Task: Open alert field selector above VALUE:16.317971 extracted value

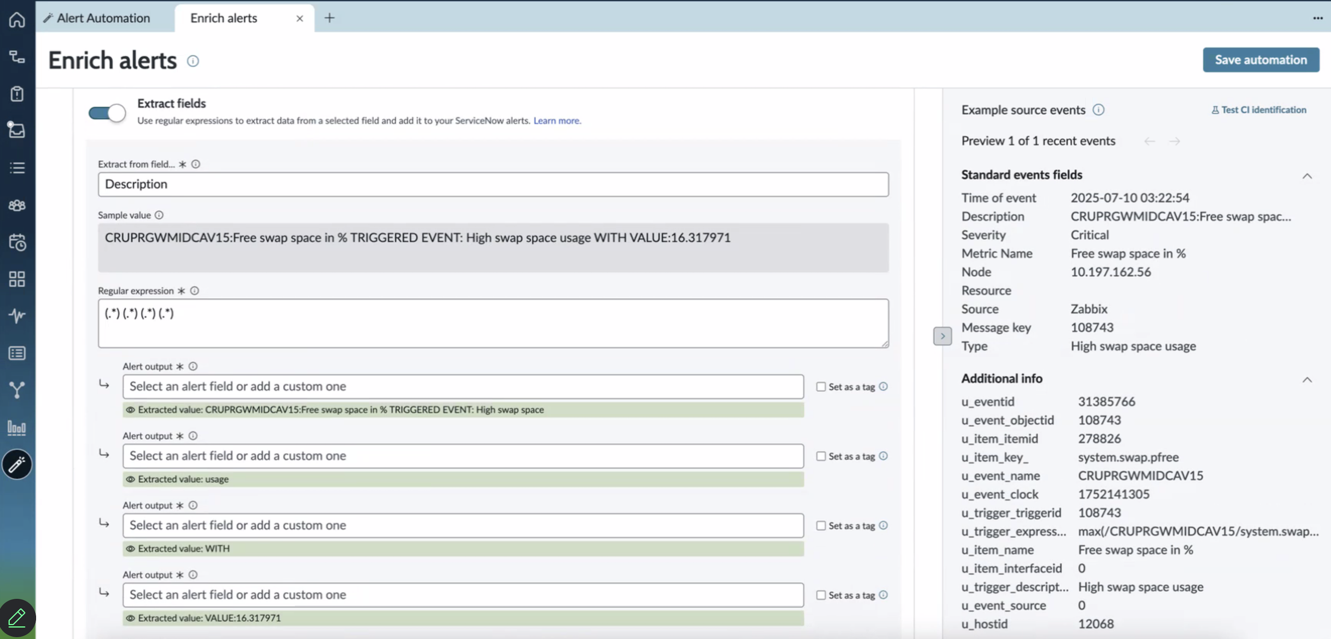Action: pyautogui.click(x=463, y=595)
